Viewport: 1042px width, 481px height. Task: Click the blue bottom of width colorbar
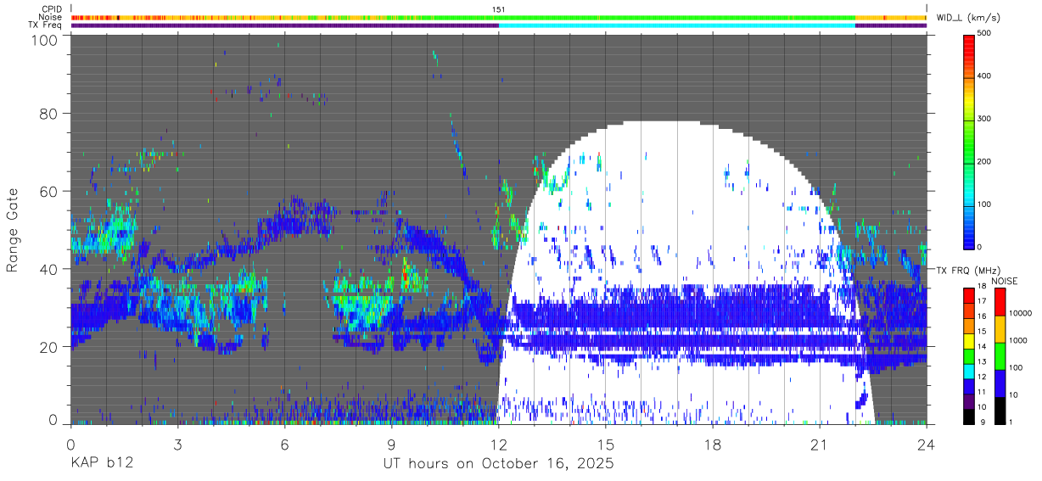click(x=969, y=238)
